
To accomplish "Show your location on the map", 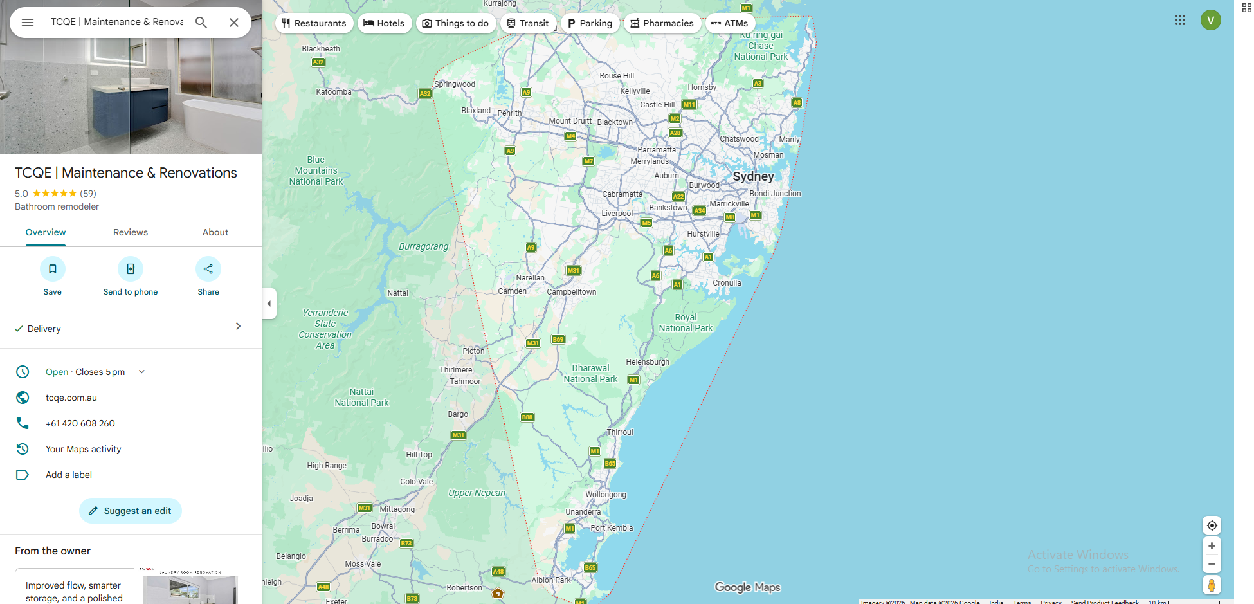I will 1212,526.
